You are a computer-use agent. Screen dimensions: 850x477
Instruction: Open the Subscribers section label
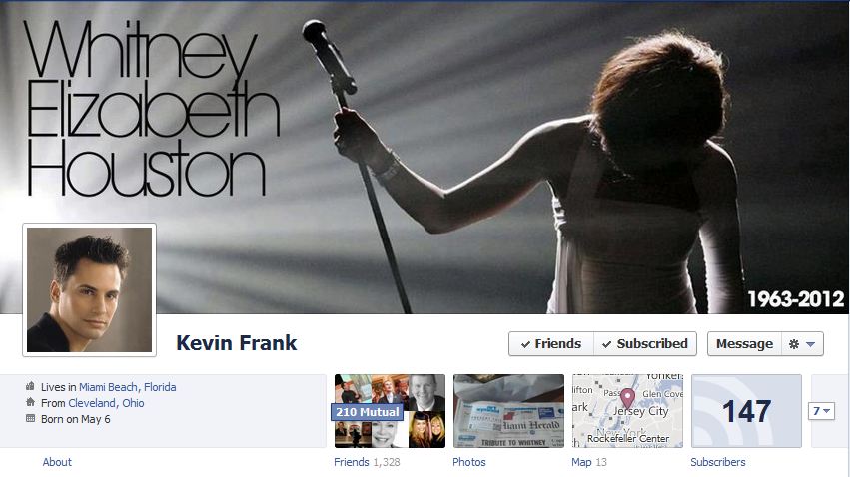pos(718,462)
